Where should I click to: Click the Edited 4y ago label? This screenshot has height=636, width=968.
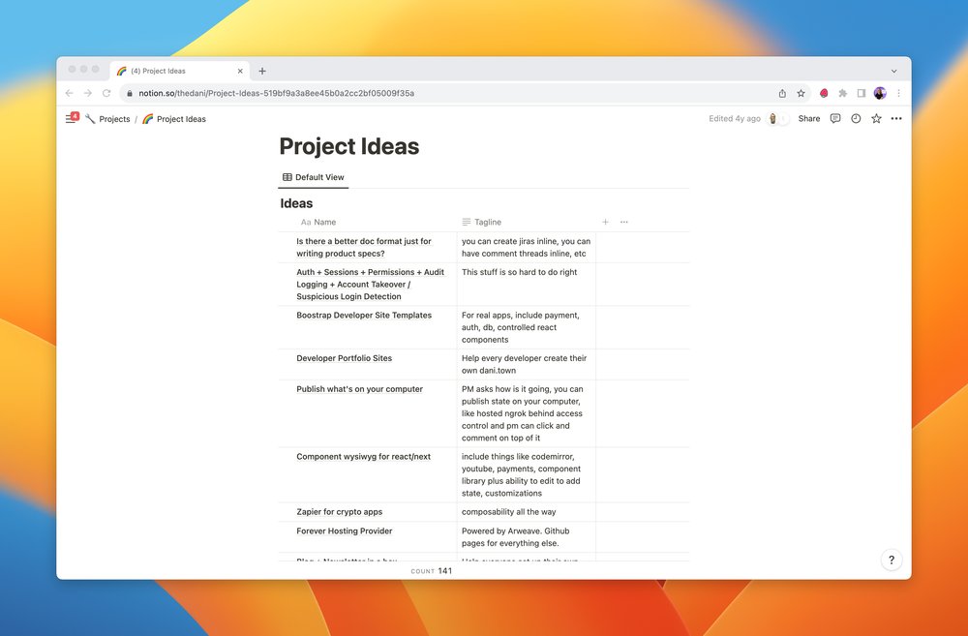coord(734,118)
